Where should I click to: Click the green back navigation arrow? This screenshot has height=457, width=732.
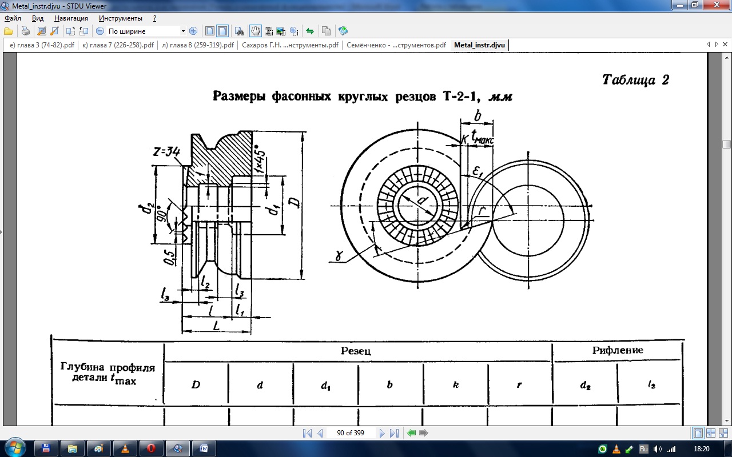tap(411, 433)
